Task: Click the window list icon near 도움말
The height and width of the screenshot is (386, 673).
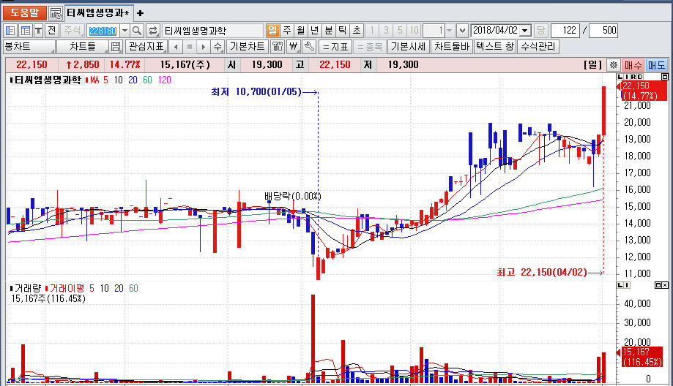Action: [56, 13]
